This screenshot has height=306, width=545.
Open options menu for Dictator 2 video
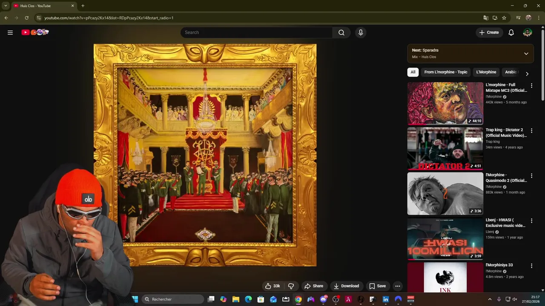coord(531,131)
